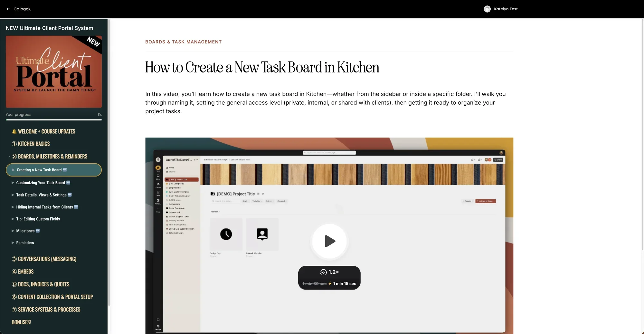Viewport: 644px width, 334px height.
Task: Collapse the Boards, Milestones & Reminders section
Action: click(9, 157)
